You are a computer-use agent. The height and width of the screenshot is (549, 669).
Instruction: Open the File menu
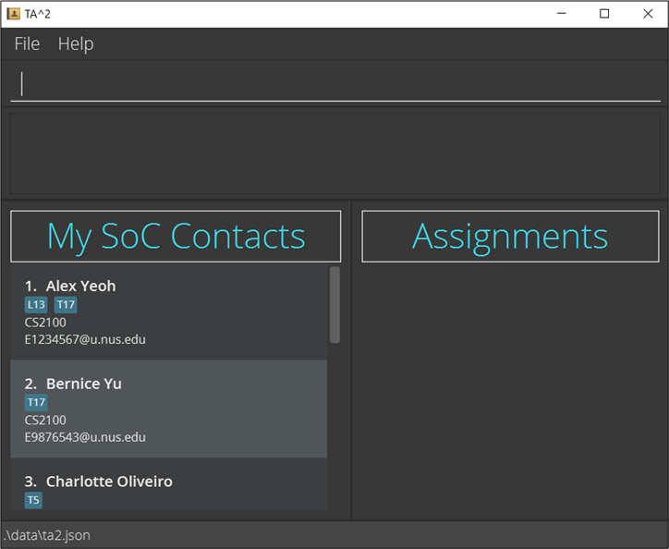[27, 43]
